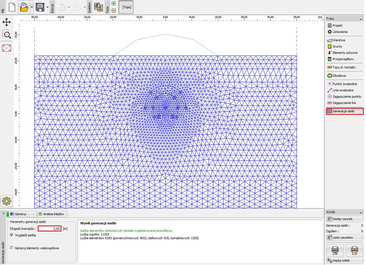Screen dimensions: 366x265
Task: Click the Wynik generacji siatki heading
Action: [98, 223]
